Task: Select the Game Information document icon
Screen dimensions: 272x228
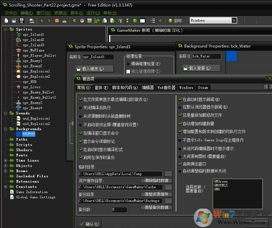Action: click(x=12, y=192)
